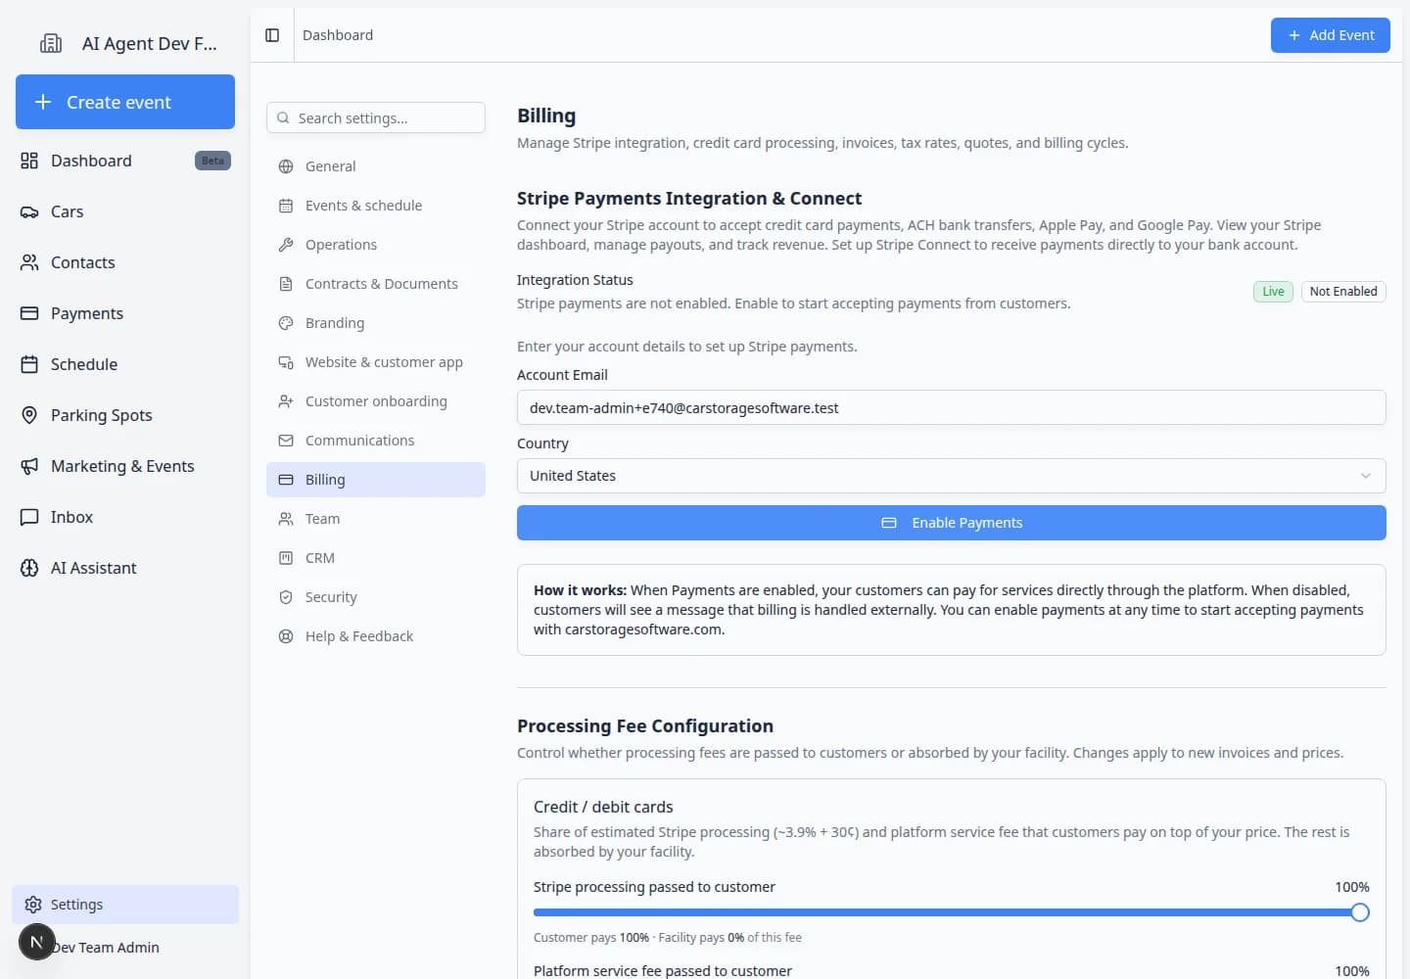Click the Create event button
The height and width of the screenshot is (979, 1410).
pos(125,102)
